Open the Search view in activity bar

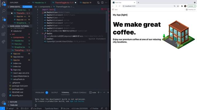point(3,11)
